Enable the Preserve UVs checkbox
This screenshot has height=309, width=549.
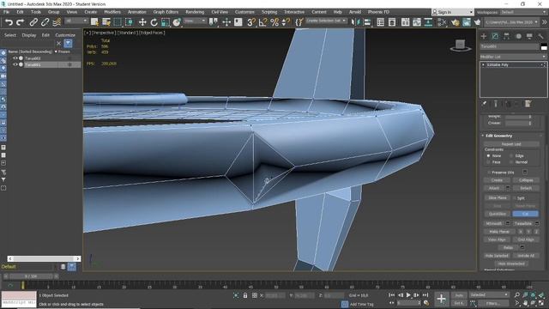[489, 173]
